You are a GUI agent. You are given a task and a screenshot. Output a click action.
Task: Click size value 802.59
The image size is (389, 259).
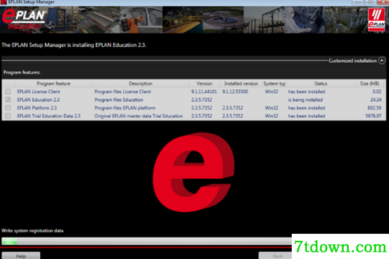(x=374, y=108)
